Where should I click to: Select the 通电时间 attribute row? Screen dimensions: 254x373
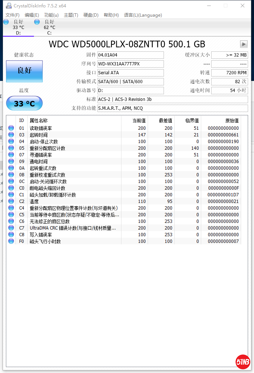(39, 162)
